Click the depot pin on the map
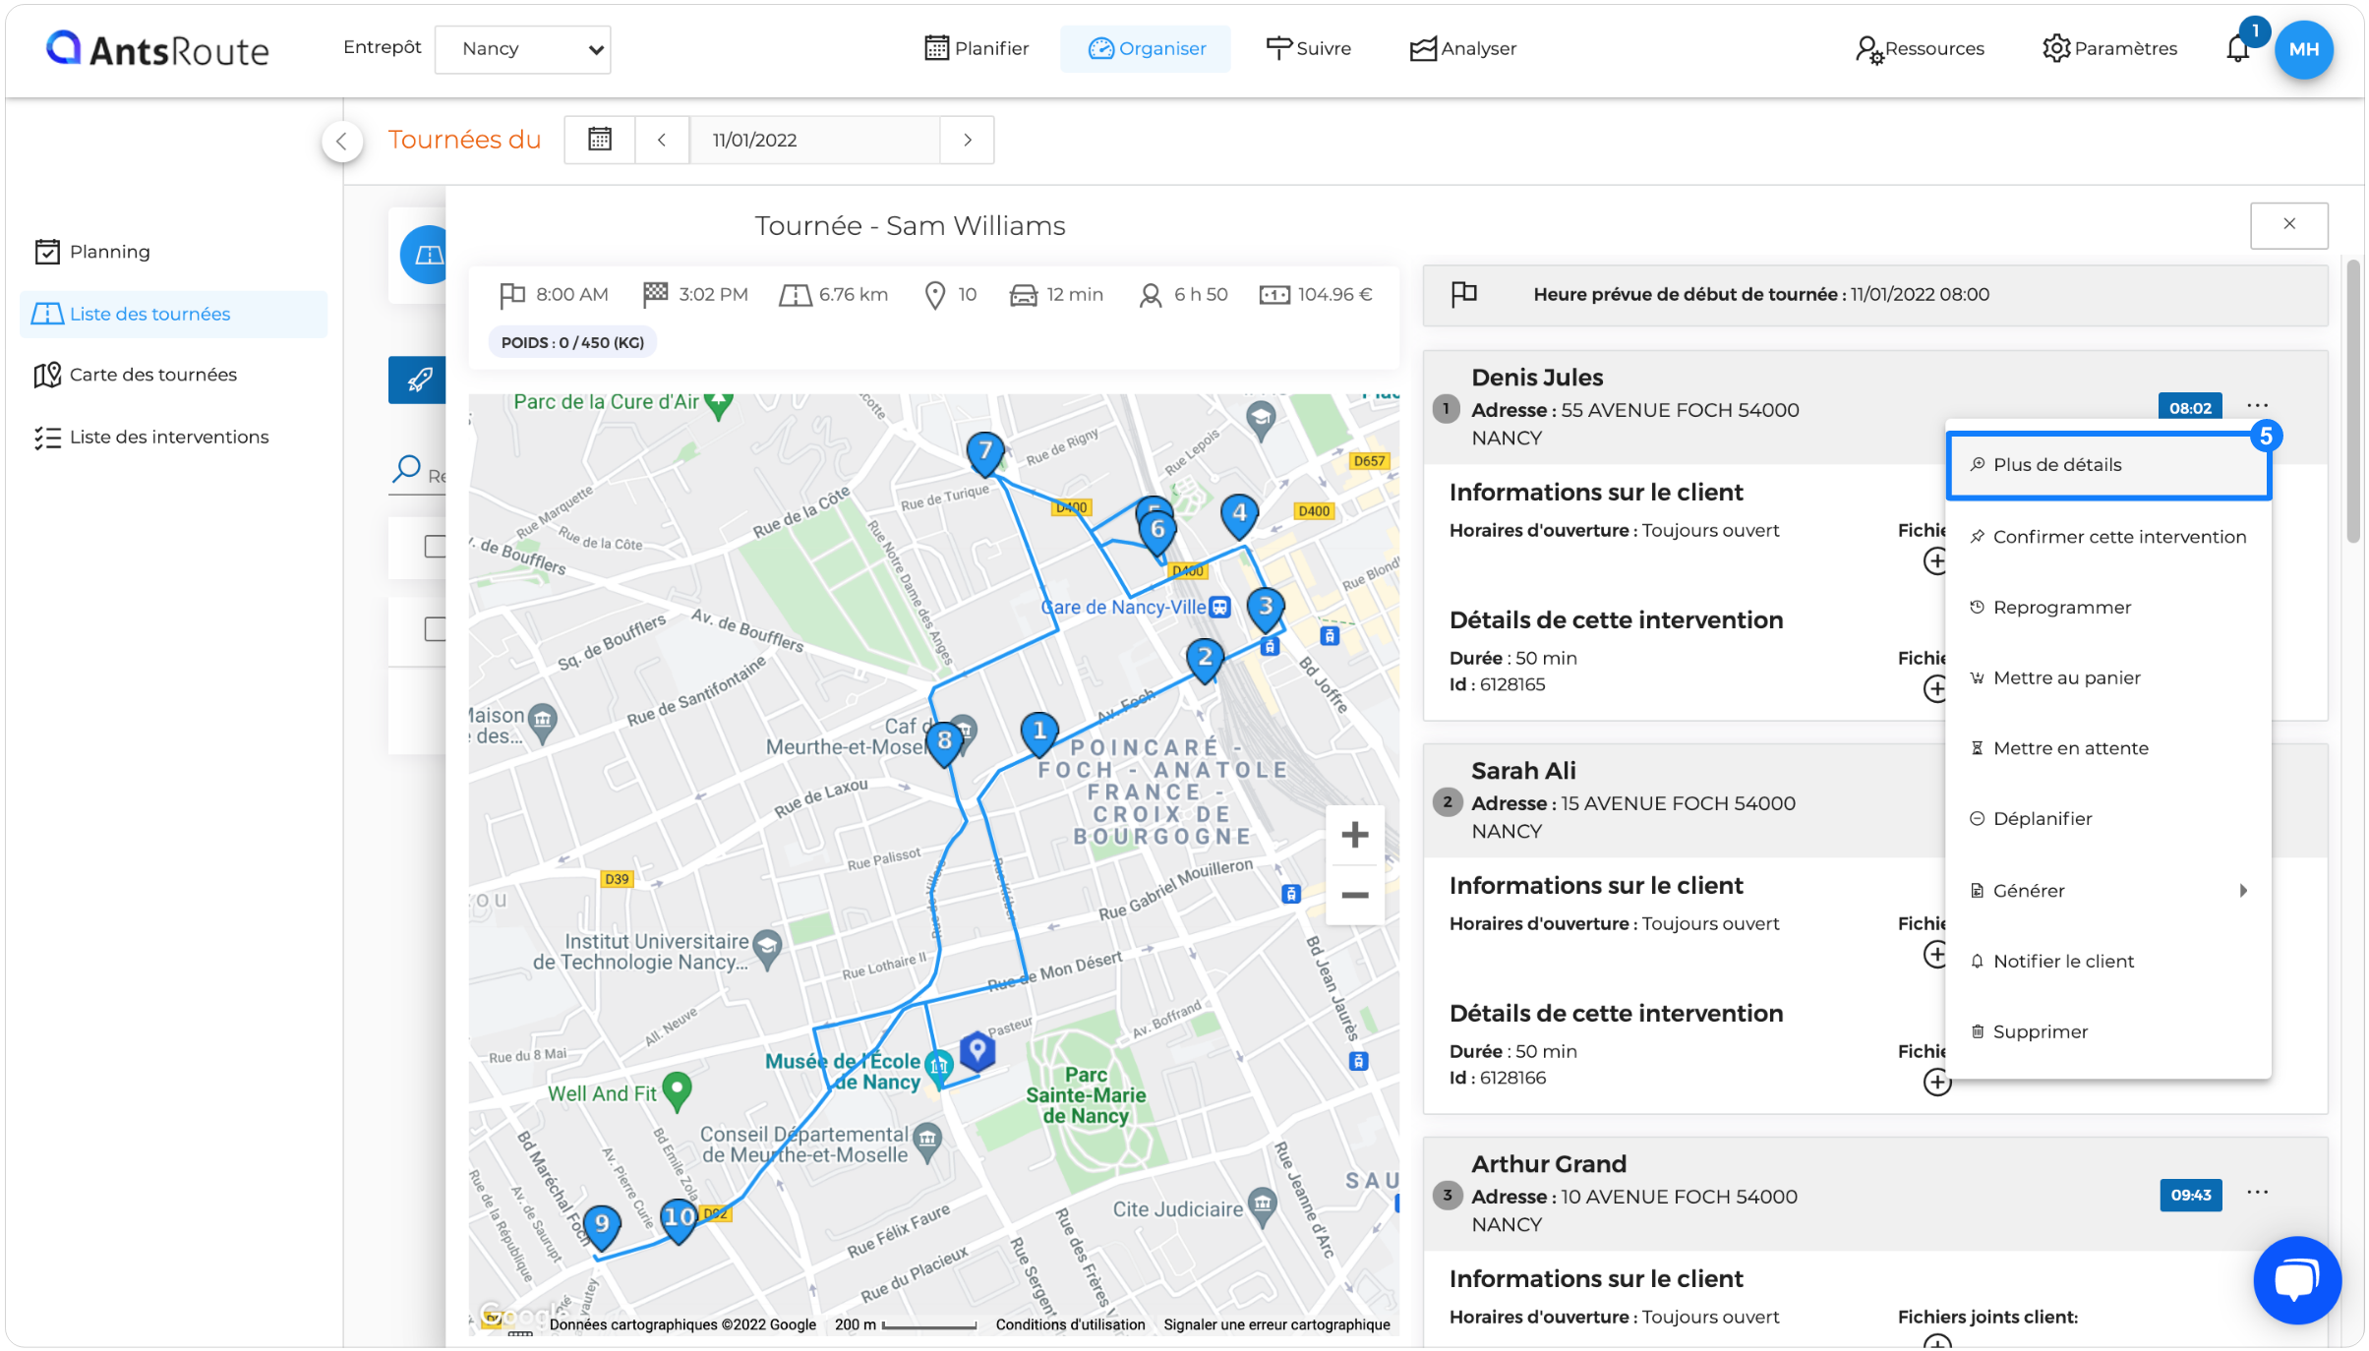This screenshot has width=2369, height=1351. click(977, 1050)
